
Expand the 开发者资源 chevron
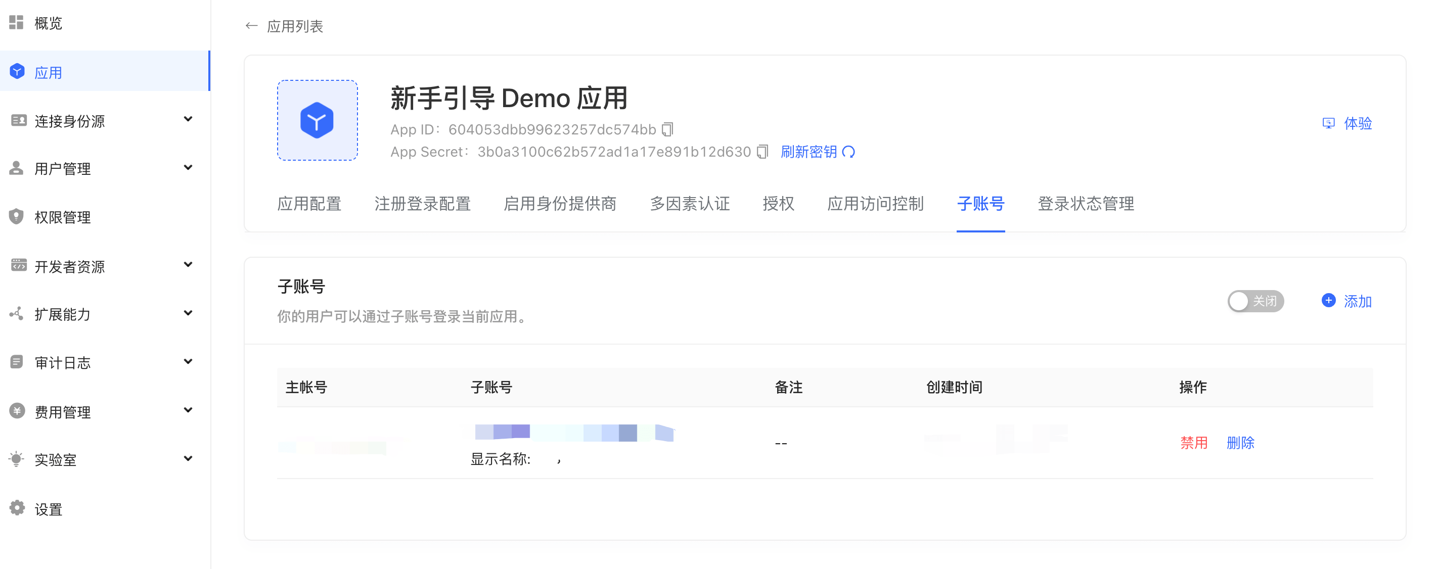pyautogui.click(x=188, y=265)
